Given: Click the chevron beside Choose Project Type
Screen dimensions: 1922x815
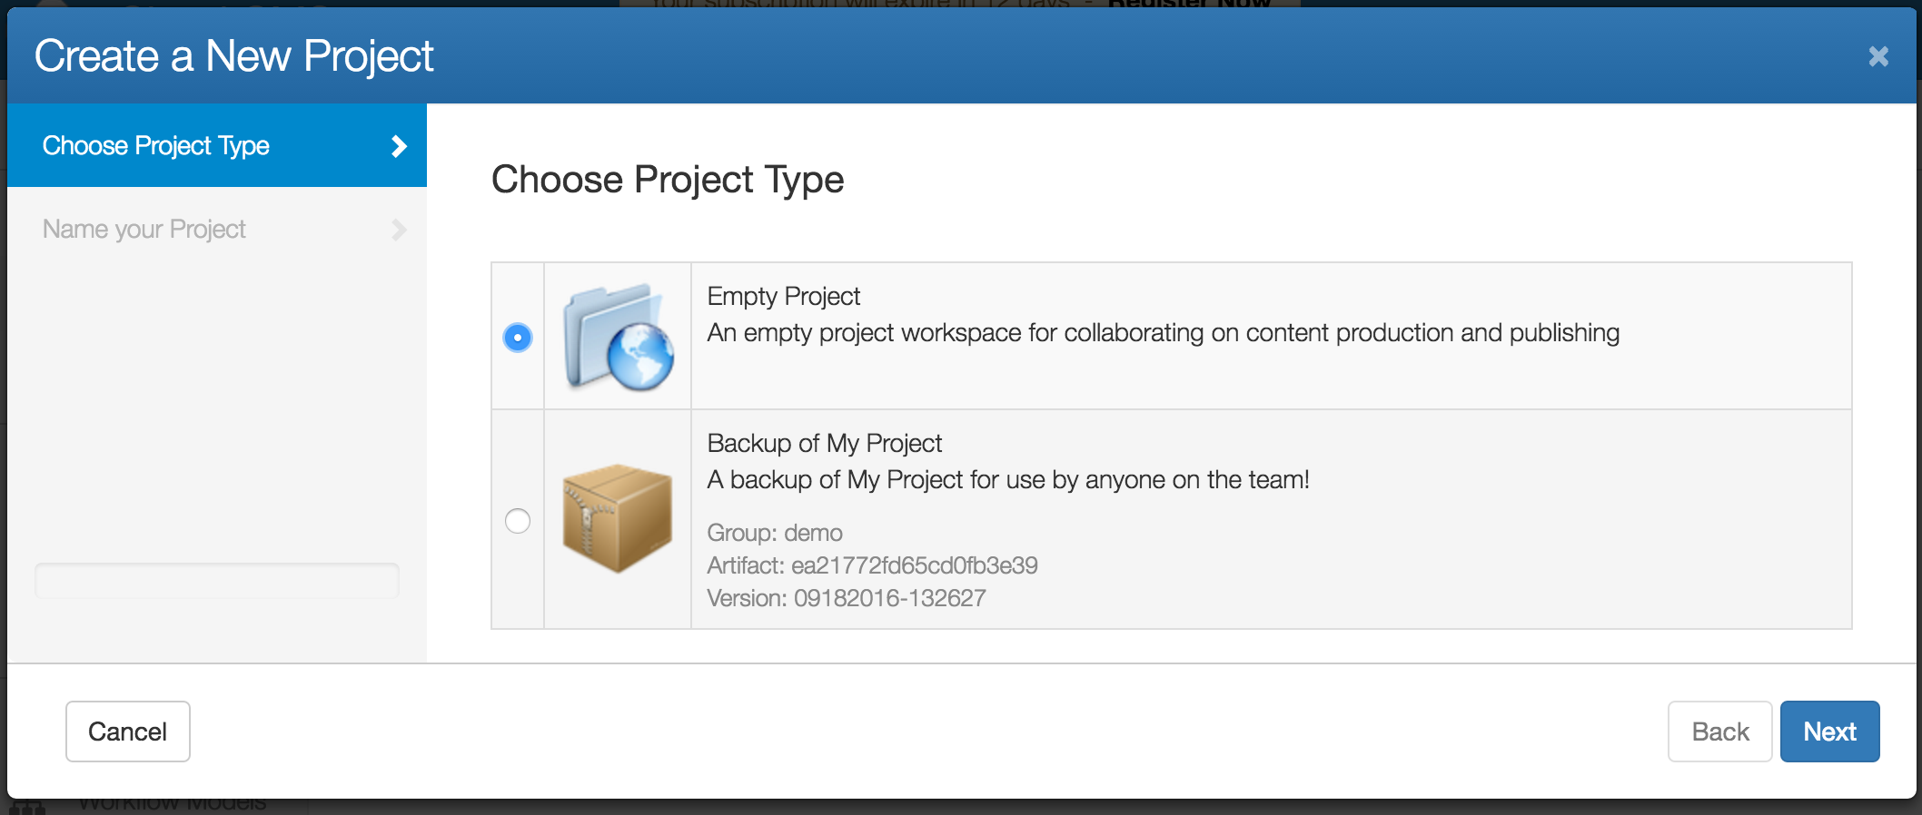Looking at the screenshot, I should click(x=398, y=146).
